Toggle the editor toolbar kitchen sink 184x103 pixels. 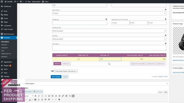tap(73, 96)
